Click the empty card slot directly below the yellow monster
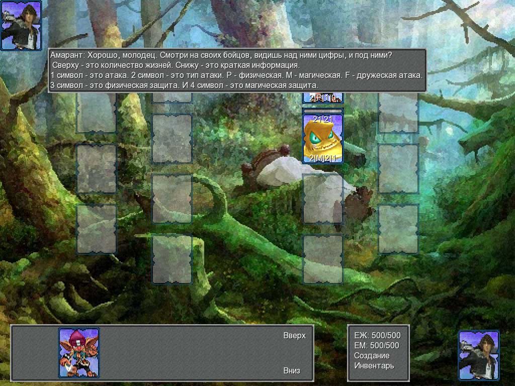Screen dimensions: 515x386 (322, 199)
